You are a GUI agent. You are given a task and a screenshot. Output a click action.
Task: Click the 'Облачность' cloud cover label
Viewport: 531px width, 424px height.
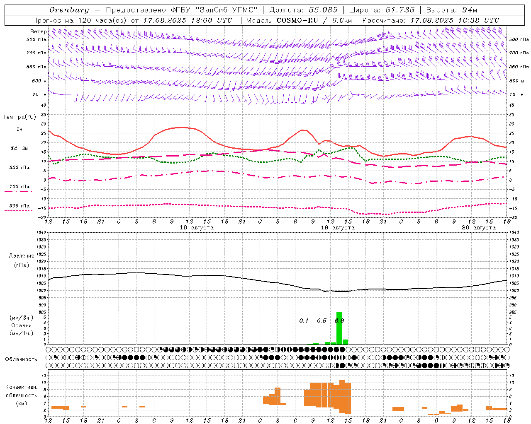21,359
